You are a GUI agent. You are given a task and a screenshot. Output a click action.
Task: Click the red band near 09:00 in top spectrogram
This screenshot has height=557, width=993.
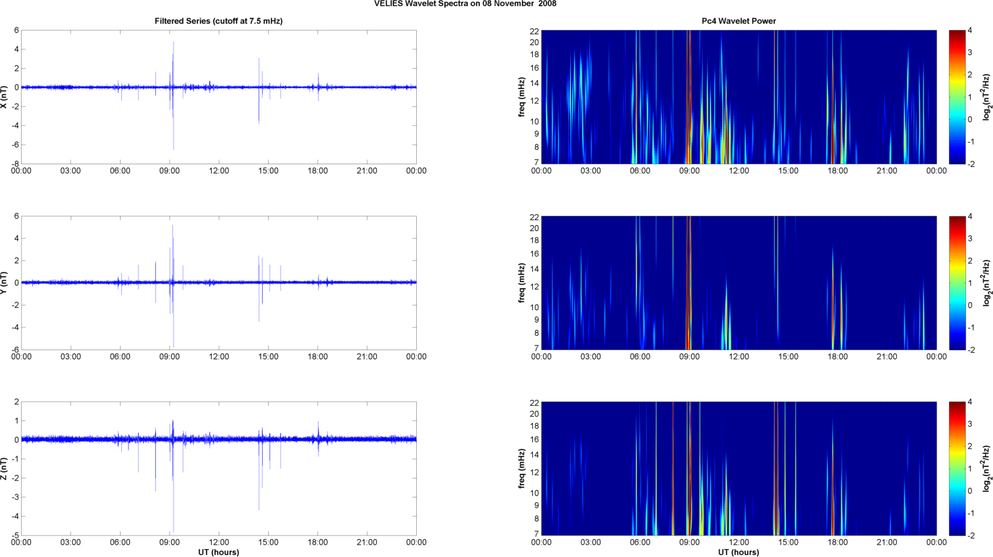688,97
